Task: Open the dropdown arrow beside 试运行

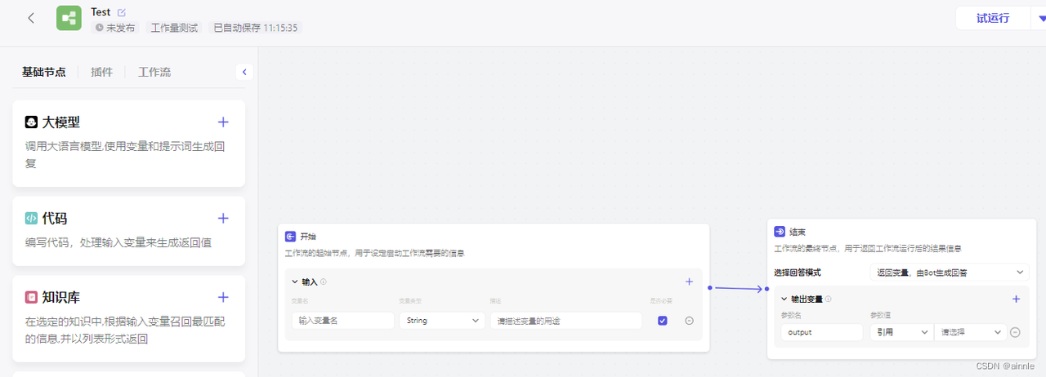Action: click(1040, 18)
